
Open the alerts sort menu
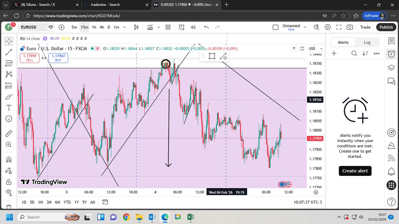(x=365, y=53)
